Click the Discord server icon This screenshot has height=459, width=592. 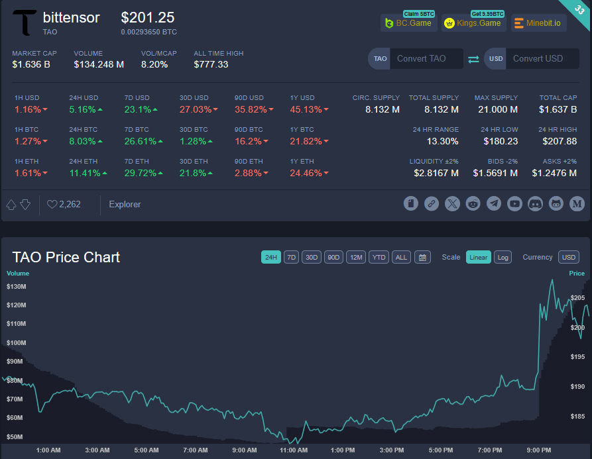click(x=536, y=204)
